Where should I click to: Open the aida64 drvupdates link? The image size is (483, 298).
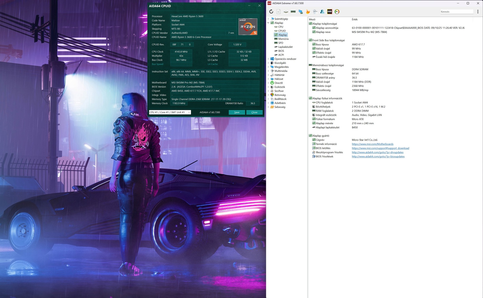[x=377, y=152]
